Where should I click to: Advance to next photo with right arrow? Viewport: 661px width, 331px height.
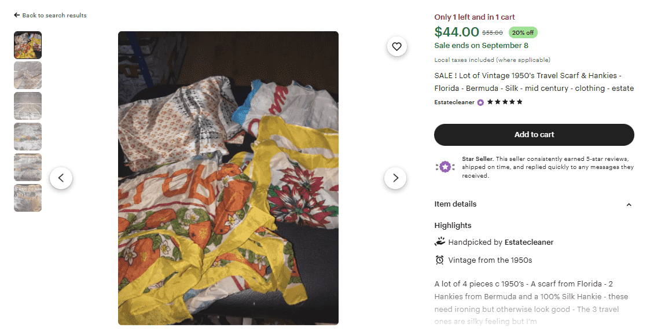point(395,178)
